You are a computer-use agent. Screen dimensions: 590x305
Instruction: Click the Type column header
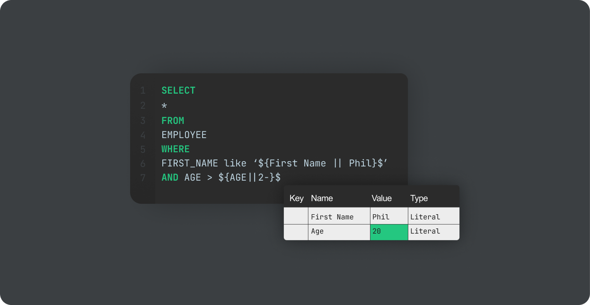pos(419,198)
